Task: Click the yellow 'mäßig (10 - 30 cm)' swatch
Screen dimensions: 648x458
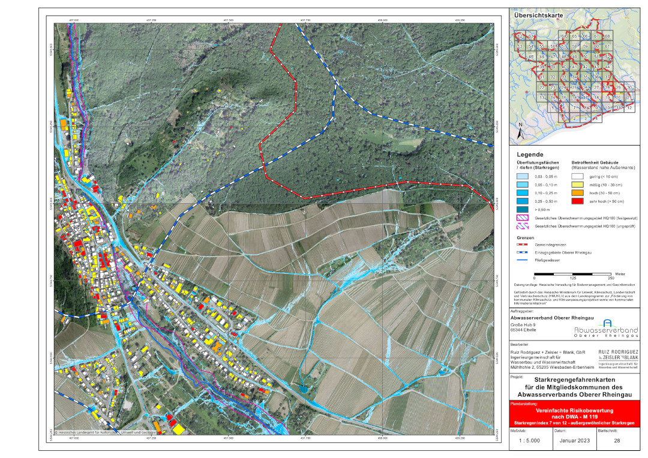Action: click(578, 186)
